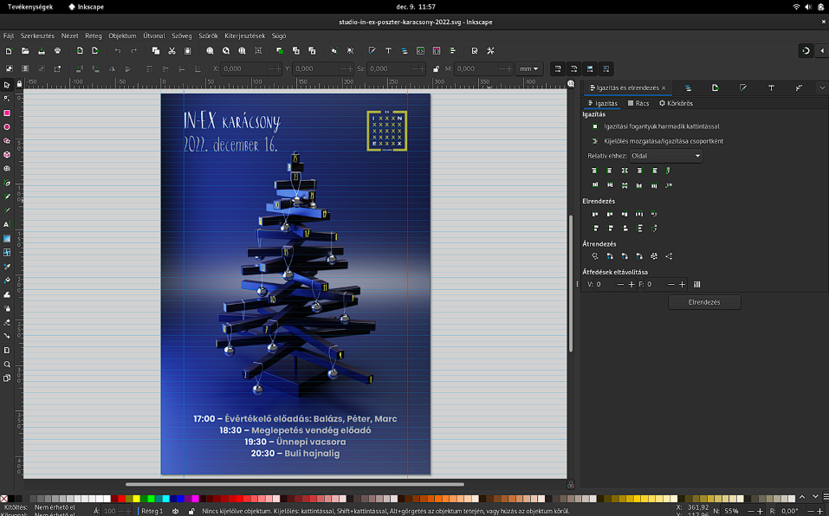Open the mm unit dropdown
The image size is (829, 516).
pyautogui.click(x=528, y=68)
